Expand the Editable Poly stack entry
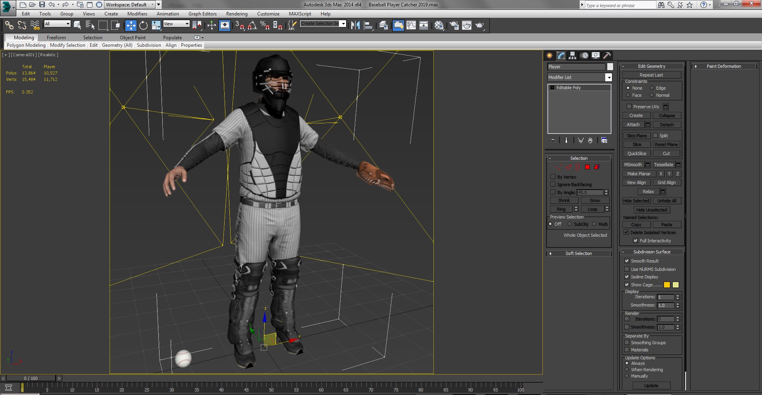 [552, 88]
